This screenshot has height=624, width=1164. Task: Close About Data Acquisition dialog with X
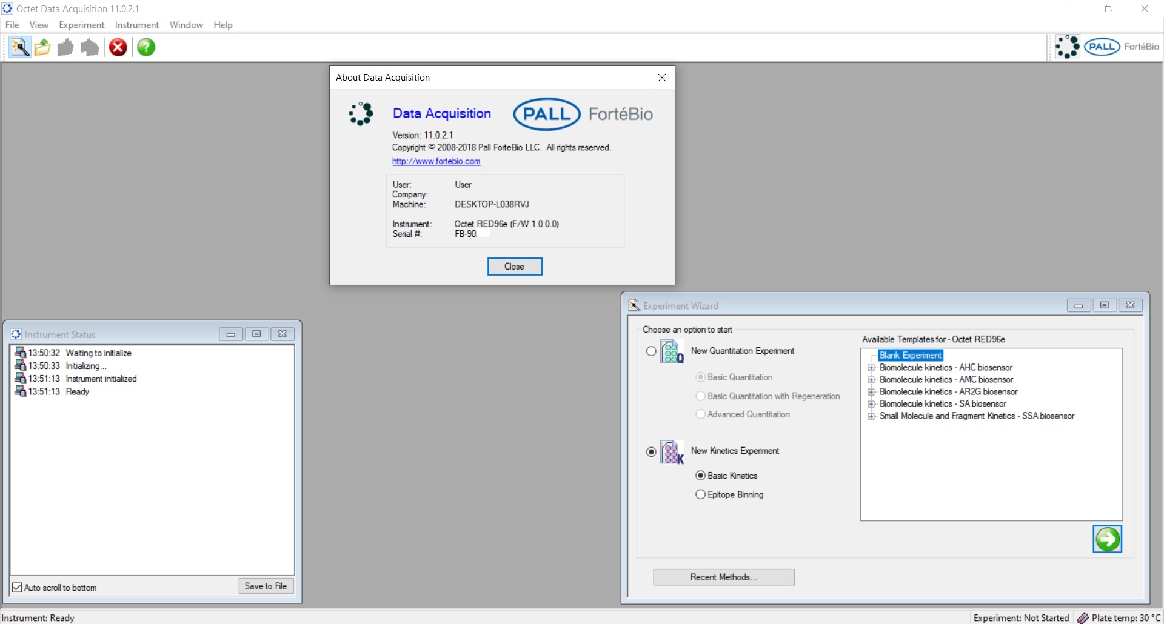point(661,78)
